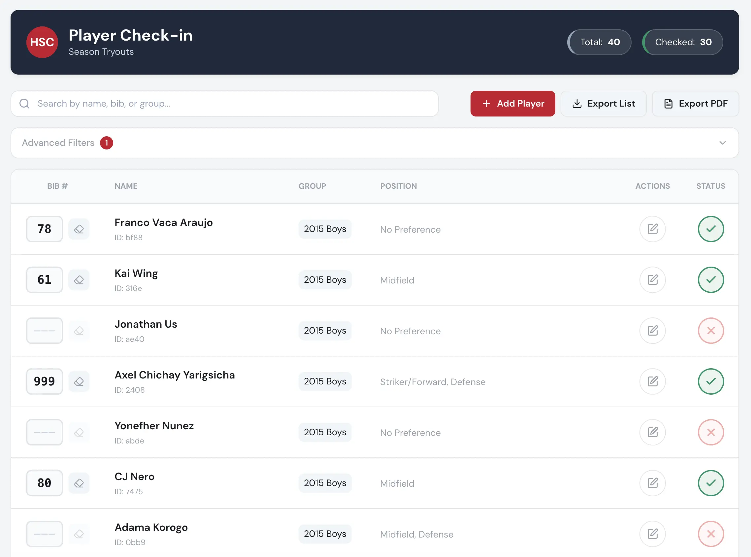Edit player Kai Wing
Viewport: 751px width, 557px height.
click(x=653, y=280)
